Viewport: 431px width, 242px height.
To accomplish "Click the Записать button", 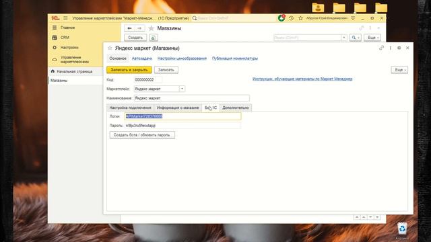I will click(166, 70).
